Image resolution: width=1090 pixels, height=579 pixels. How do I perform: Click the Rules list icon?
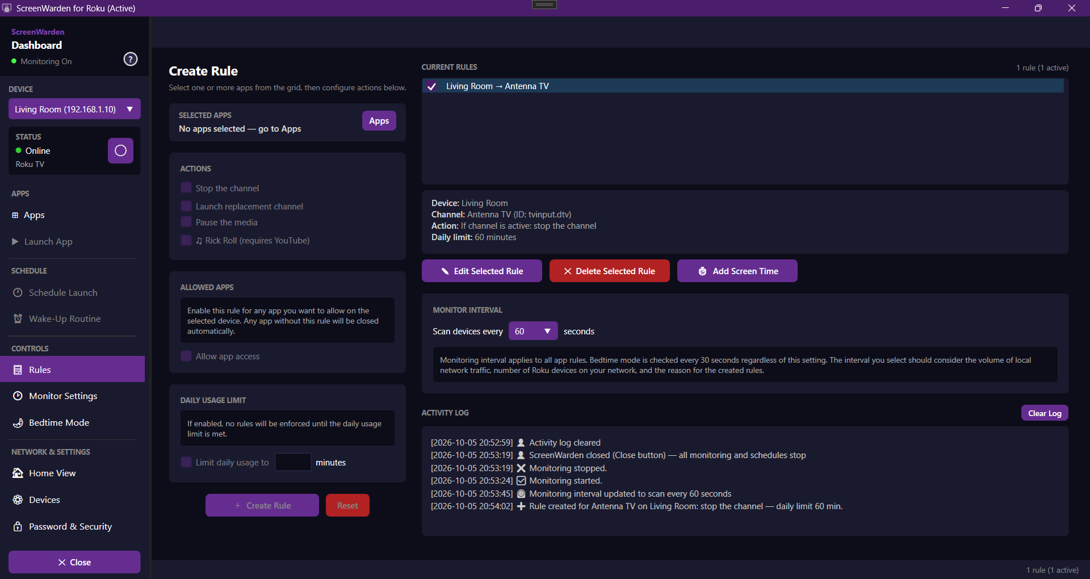[18, 370]
